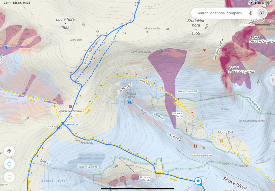The image size is (275, 191).
Task: Select the Modré sedlo label
Action: [x=152, y=28]
